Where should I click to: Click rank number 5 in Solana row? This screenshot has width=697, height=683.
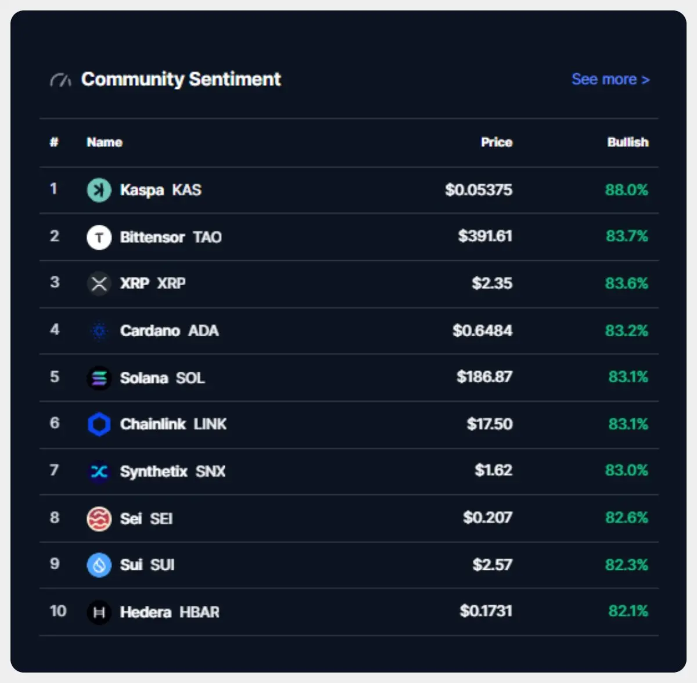(55, 377)
